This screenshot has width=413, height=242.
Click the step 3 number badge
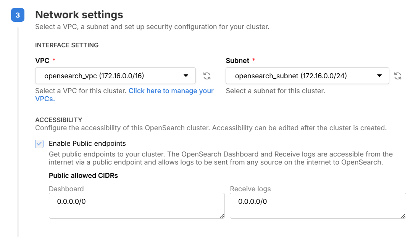coord(18,16)
